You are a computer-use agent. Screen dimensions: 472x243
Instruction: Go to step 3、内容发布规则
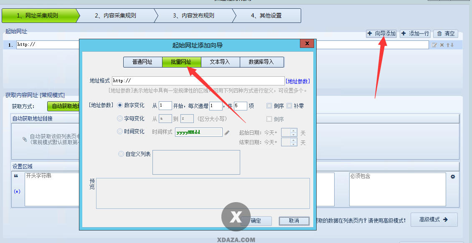click(x=194, y=15)
